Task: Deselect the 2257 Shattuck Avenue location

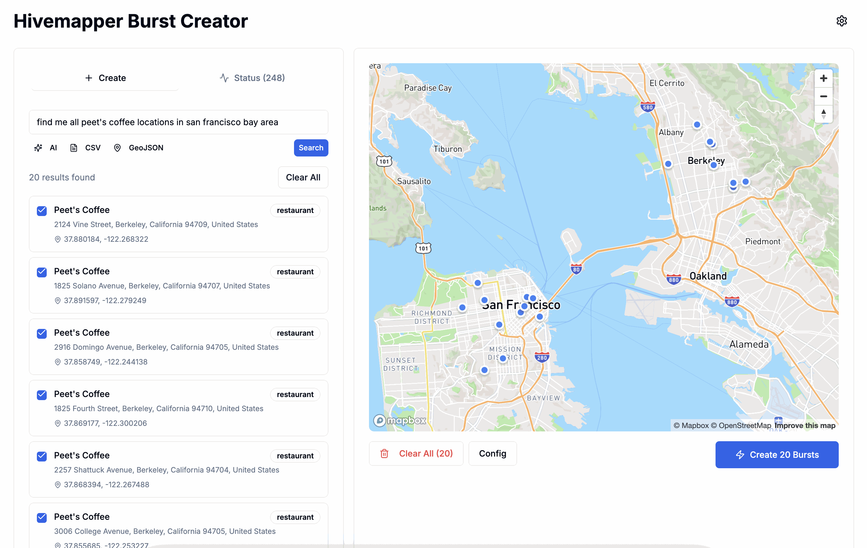Action: (42, 456)
